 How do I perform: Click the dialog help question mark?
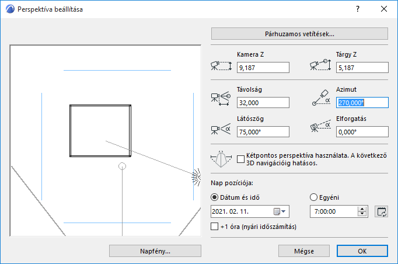[x=357, y=9]
